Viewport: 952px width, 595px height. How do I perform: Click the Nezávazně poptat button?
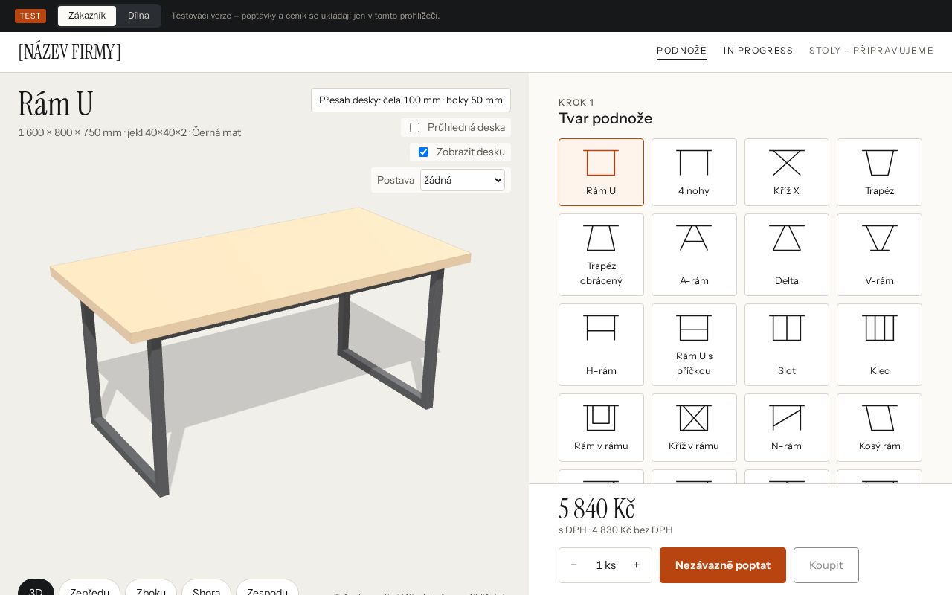pyautogui.click(x=723, y=565)
